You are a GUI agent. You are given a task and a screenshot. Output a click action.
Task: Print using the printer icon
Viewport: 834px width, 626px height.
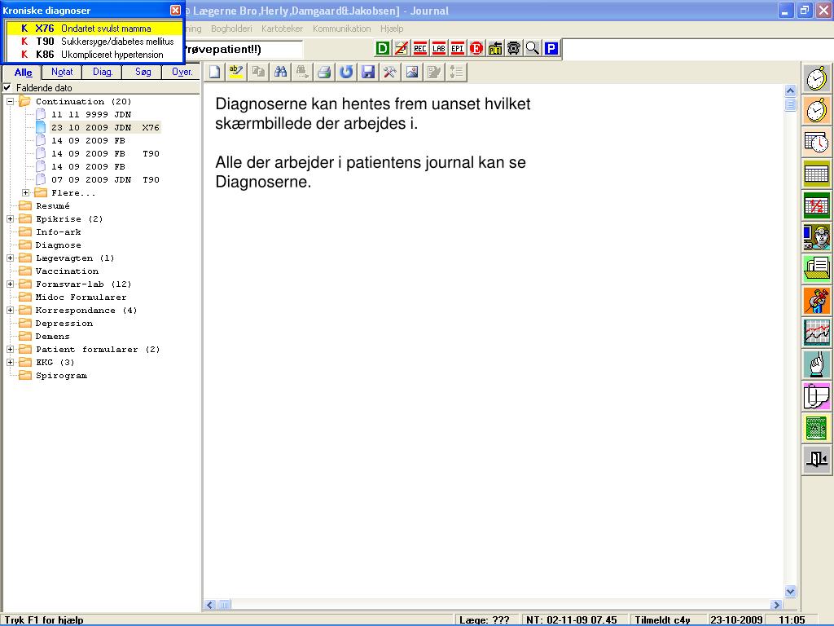pos(324,72)
